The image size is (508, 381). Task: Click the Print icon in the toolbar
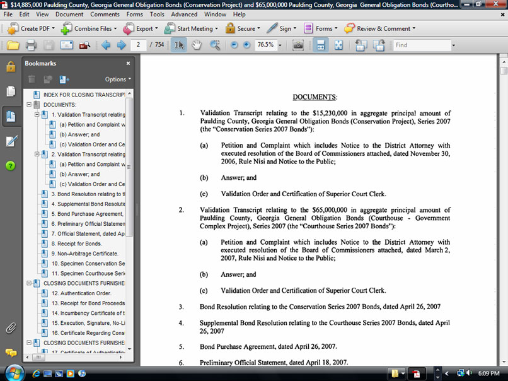click(x=30, y=45)
